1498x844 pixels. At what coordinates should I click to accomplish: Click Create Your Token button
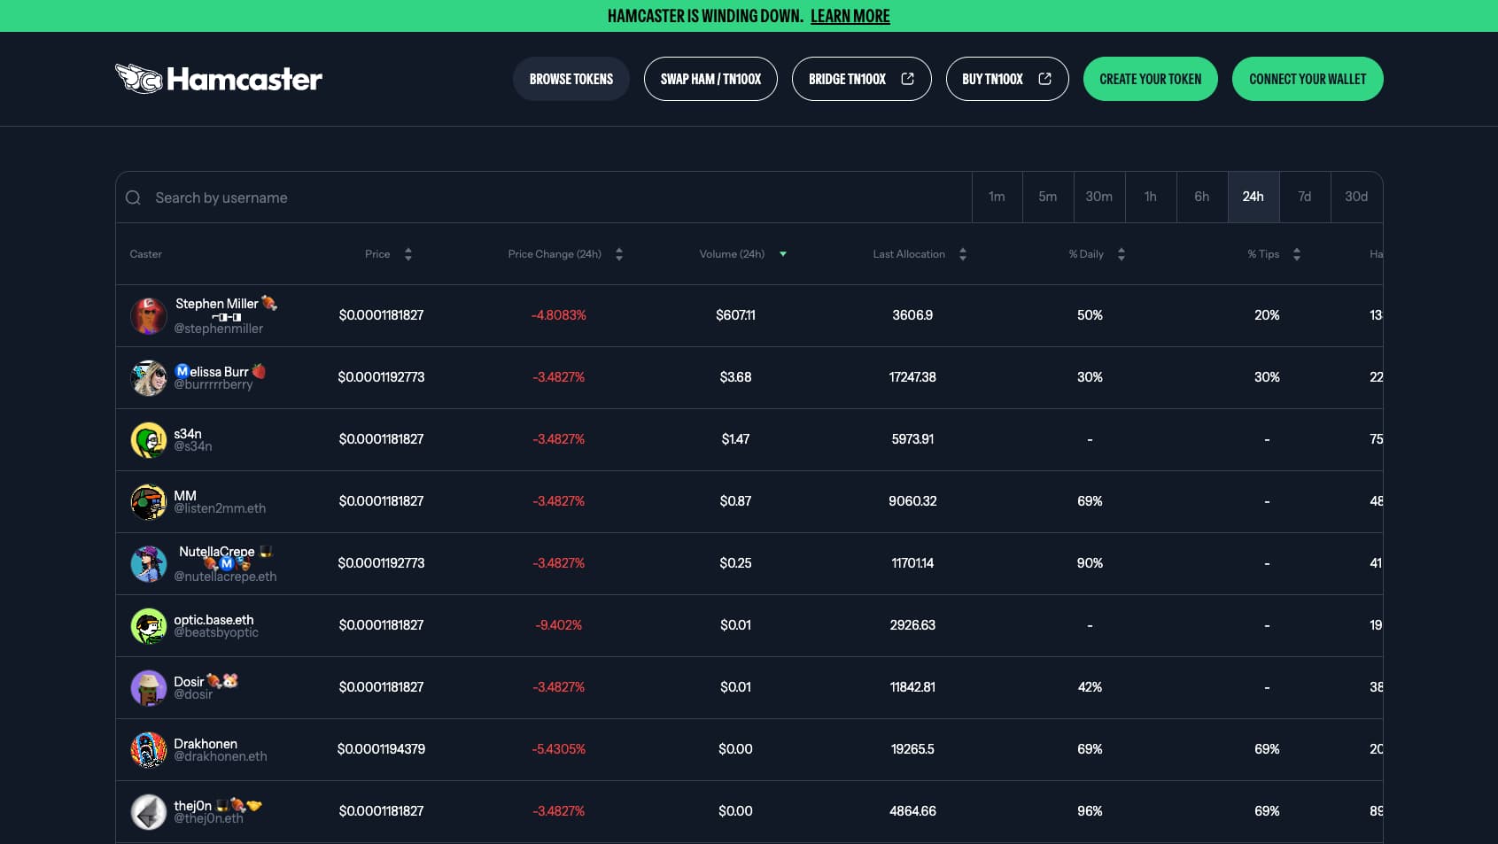pos(1151,79)
